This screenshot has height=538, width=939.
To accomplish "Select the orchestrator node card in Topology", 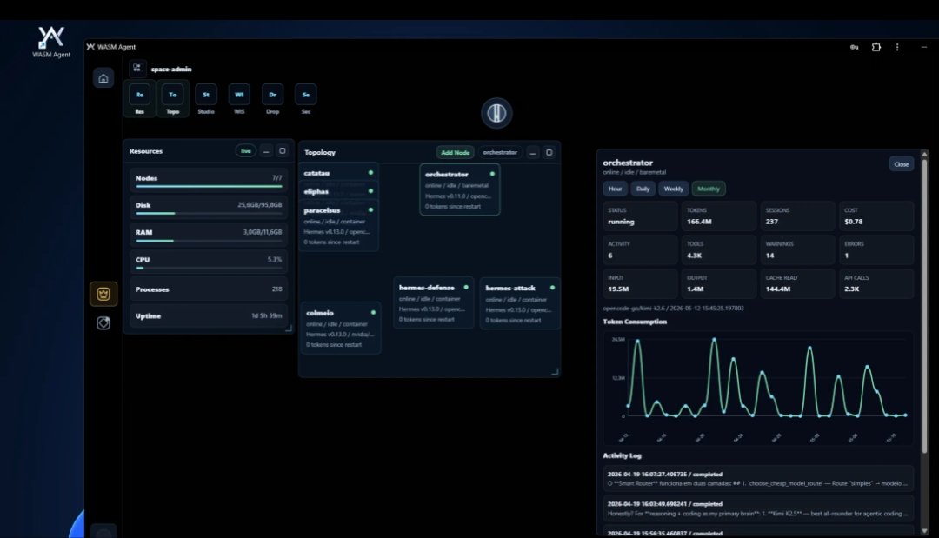I will click(459, 189).
